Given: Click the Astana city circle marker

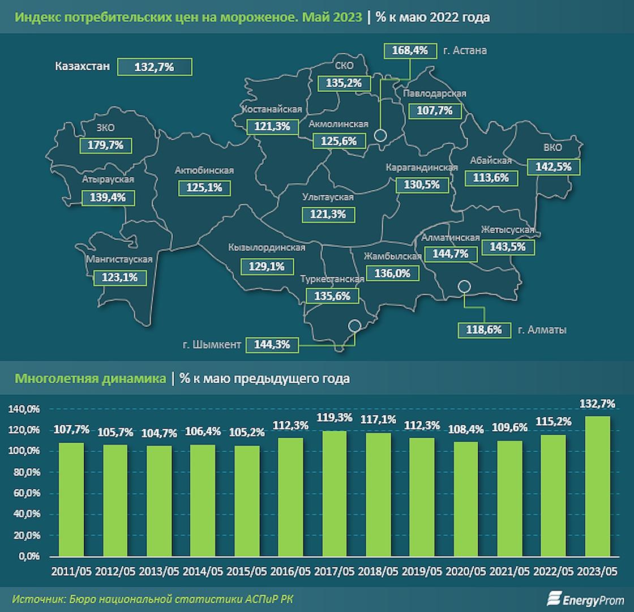Looking at the screenshot, I should point(380,135).
